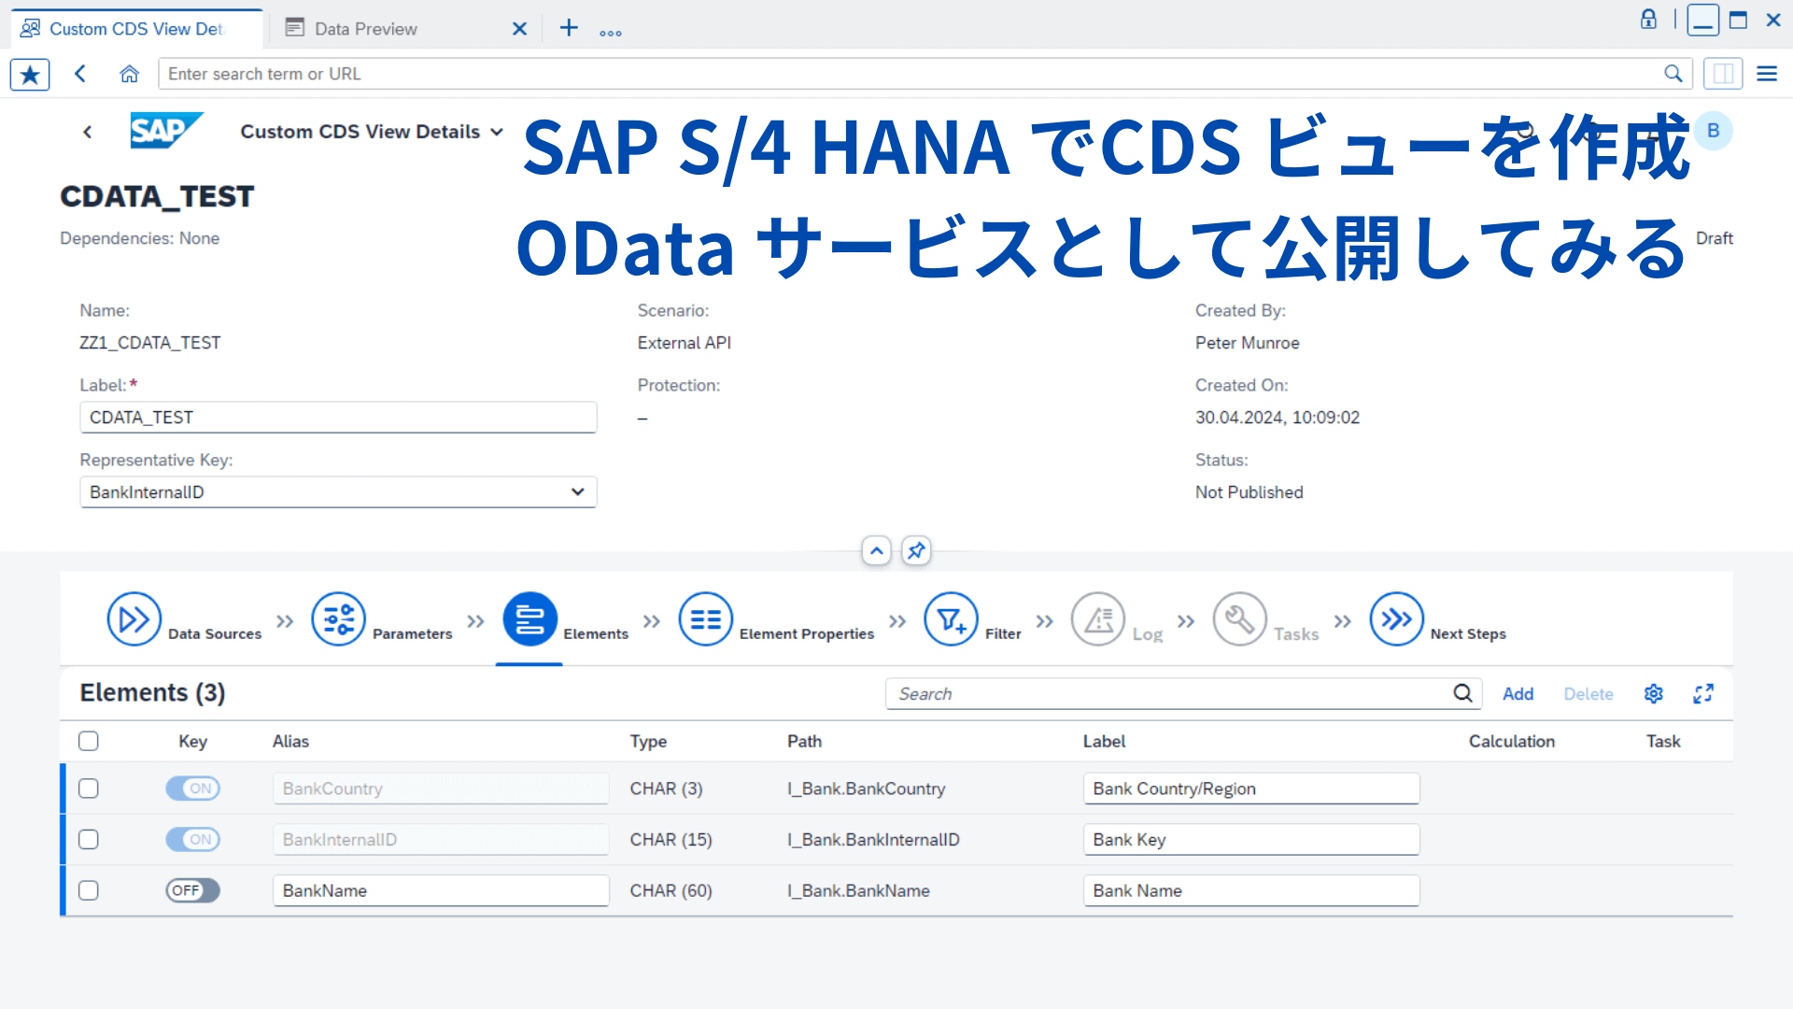Open the Tasks wizard step
This screenshot has width=1793, height=1009.
pos(1239,618)
